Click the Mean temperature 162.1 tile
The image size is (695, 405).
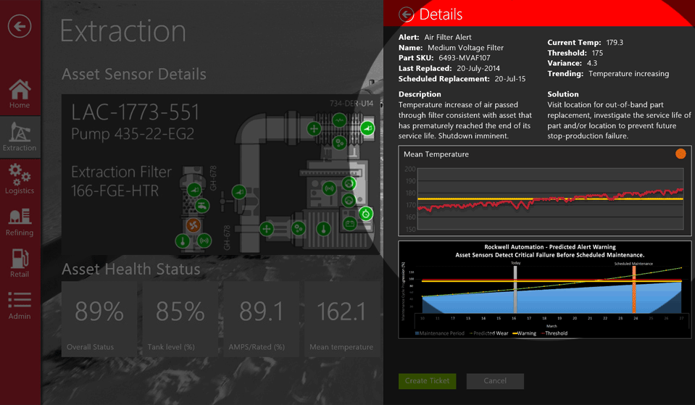click(x=341, y=319)
